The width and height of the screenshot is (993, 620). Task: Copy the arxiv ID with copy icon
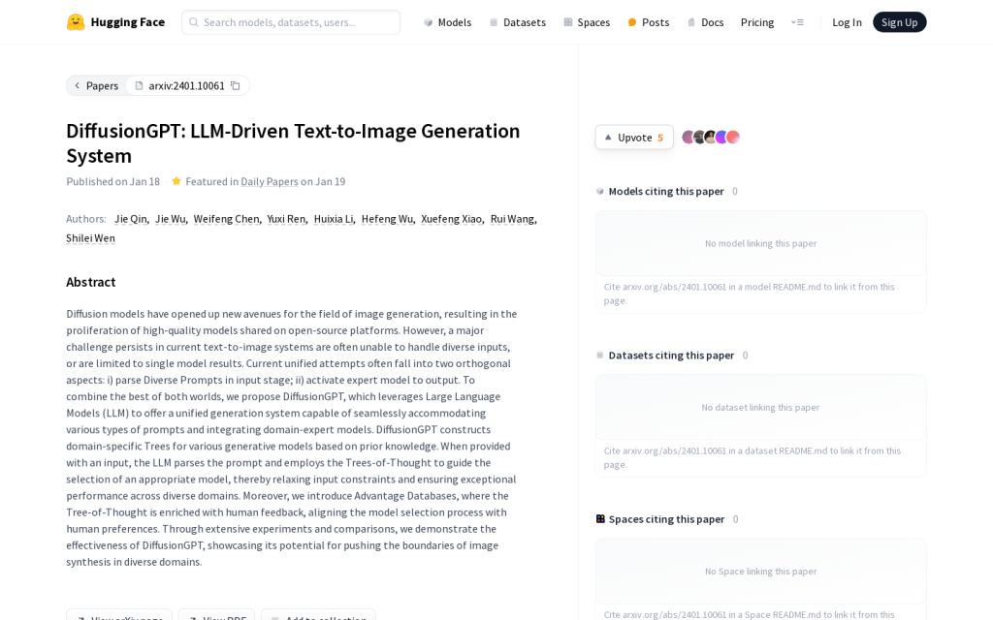click(236, 85)
